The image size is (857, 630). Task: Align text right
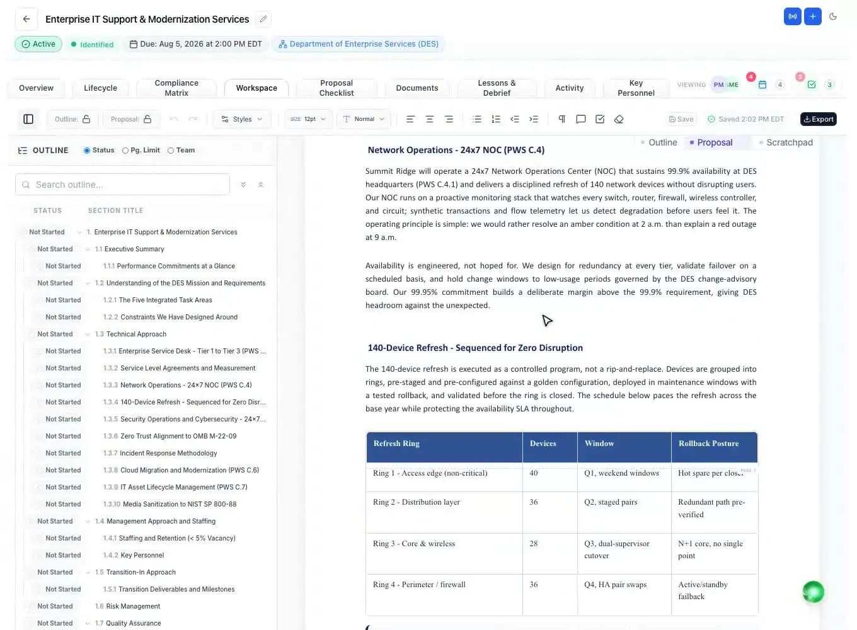coord(449,119)
